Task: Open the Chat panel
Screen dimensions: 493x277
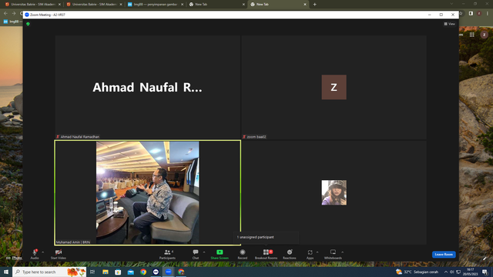Action: pos(196,254)
